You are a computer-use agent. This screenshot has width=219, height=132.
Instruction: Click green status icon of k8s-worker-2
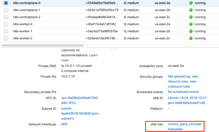point(191,38)
